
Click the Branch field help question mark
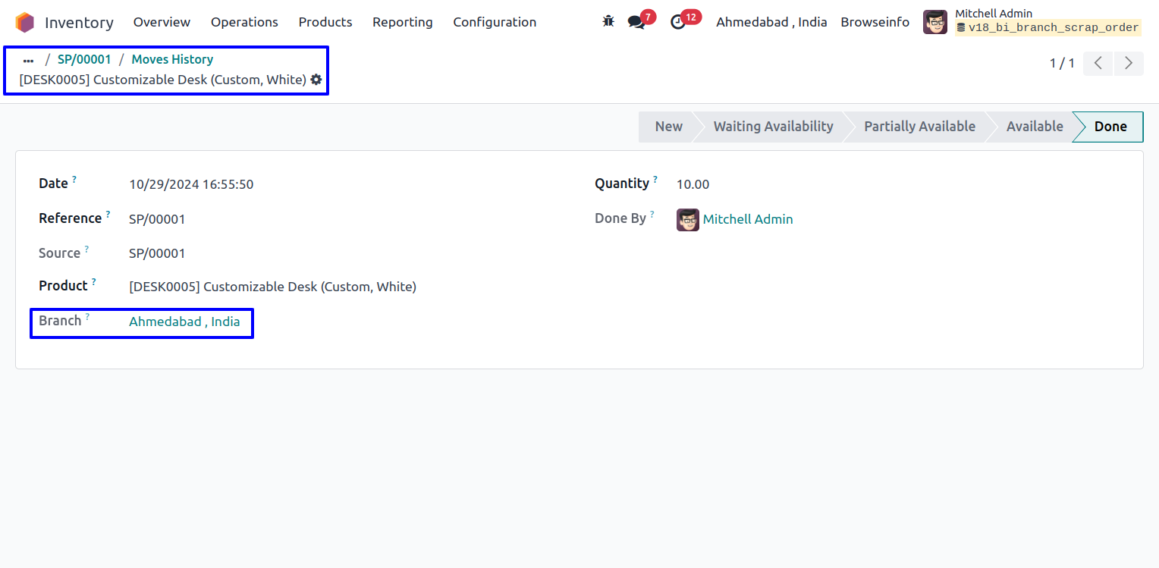click(x=87, y=317)
